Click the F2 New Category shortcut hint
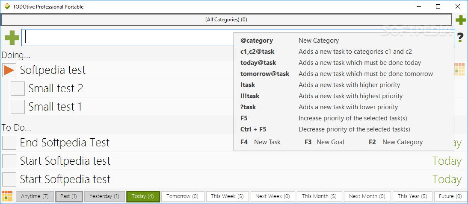 tap(396, 143)
